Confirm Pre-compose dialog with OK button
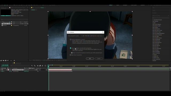The height and width of the screenshot is (96, 171). click(90, 59)
